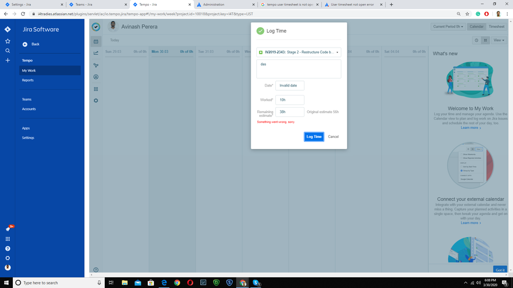Open a new browser tab

click(x=391, y=5)
